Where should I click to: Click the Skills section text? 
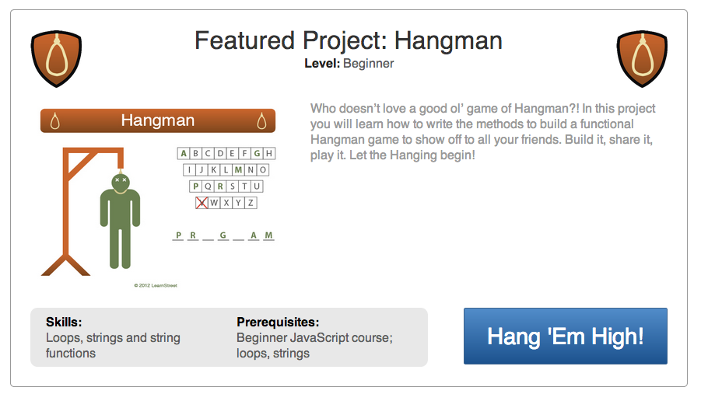pos(113,337)
